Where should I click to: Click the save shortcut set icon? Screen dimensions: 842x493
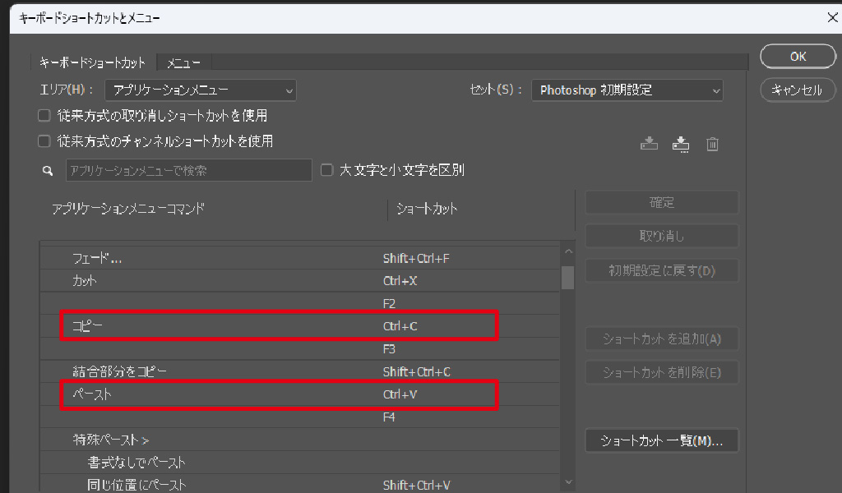(650, 144)
